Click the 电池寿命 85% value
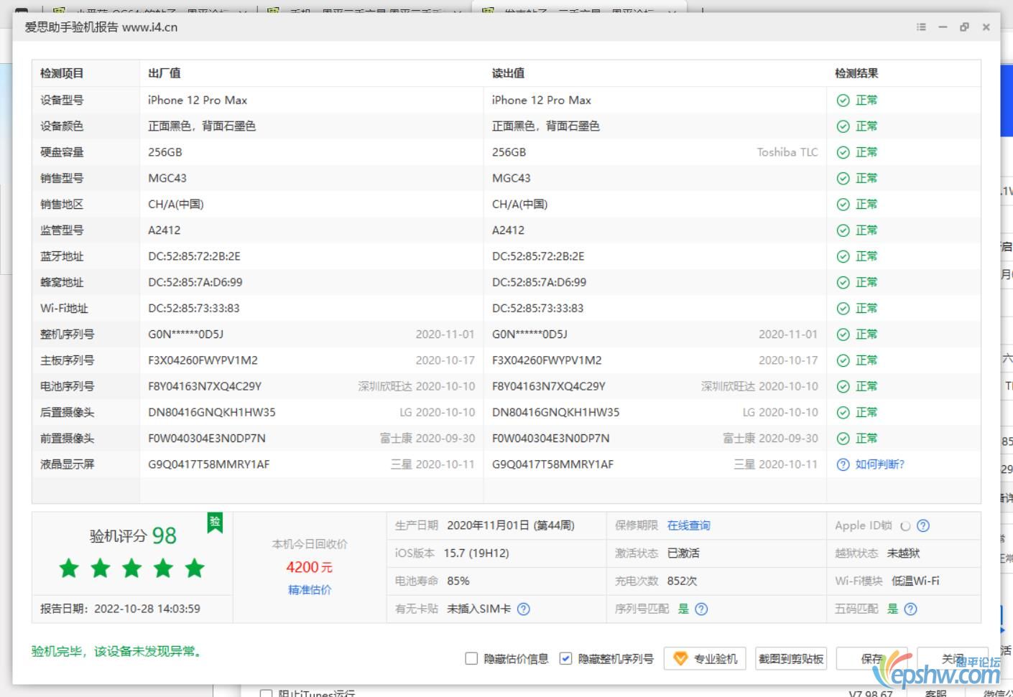Screen dimensions: 1013x697 pos(458,581)
